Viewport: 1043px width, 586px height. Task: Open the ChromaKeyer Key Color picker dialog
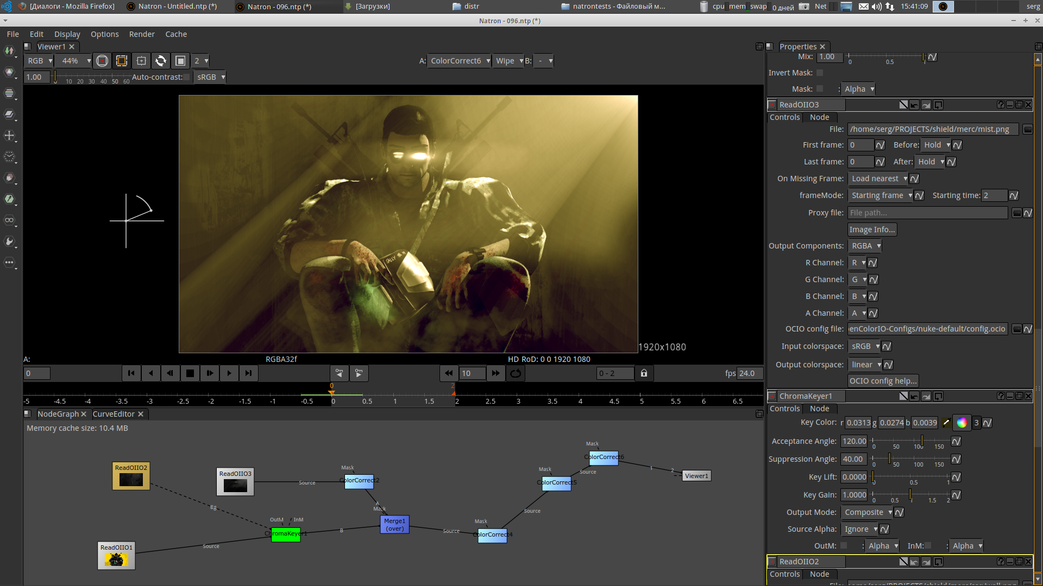[962, 423]
